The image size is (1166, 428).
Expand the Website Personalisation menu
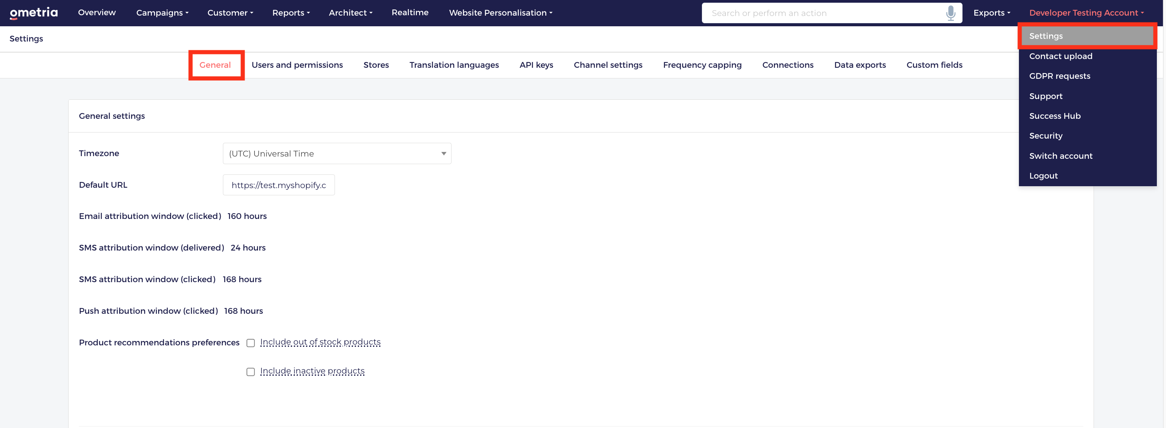click(x=501, y=13)
